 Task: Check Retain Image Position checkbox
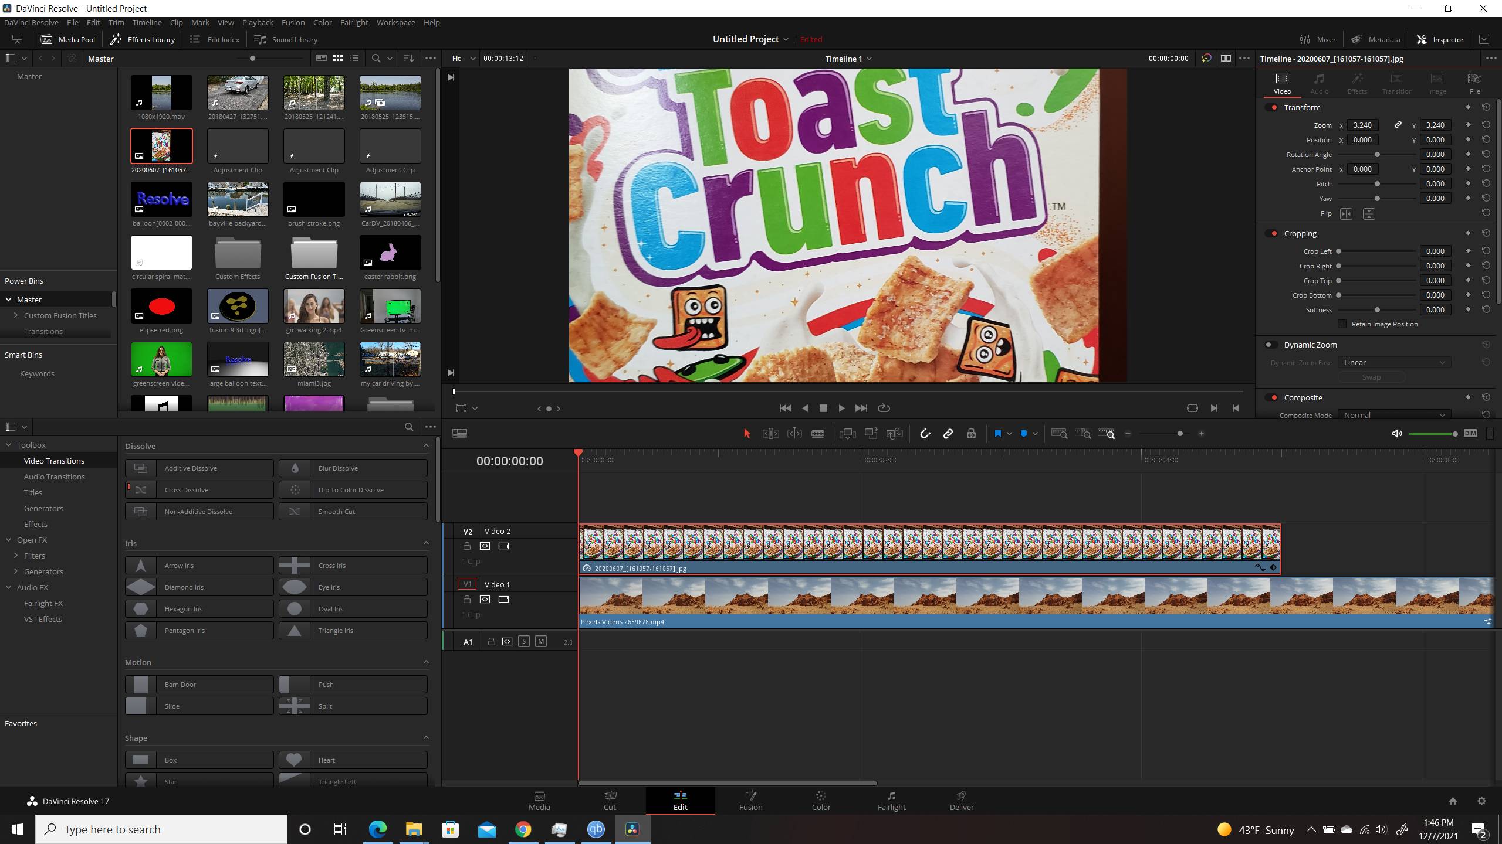pyautogui.click(x=1342, y=324)
